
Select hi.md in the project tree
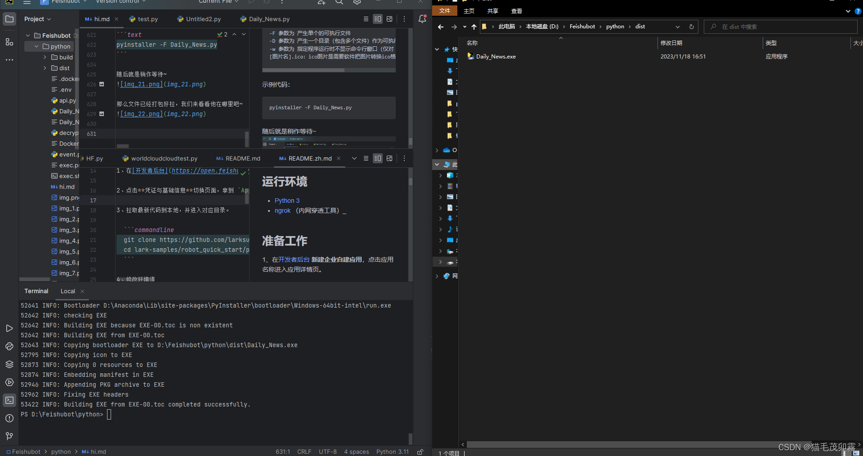(63, 187)
